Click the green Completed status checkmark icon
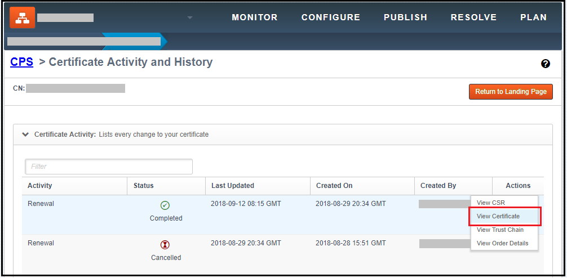 165,205
